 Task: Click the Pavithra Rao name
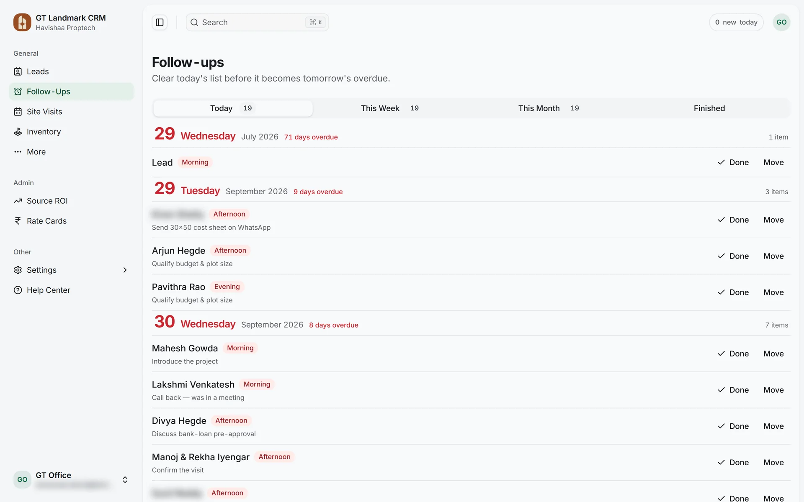178,287
